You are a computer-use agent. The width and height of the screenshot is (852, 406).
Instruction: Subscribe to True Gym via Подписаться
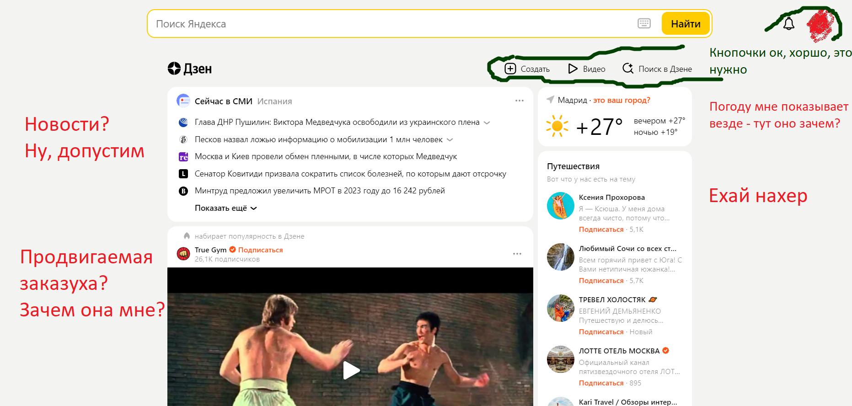(260, 250)
